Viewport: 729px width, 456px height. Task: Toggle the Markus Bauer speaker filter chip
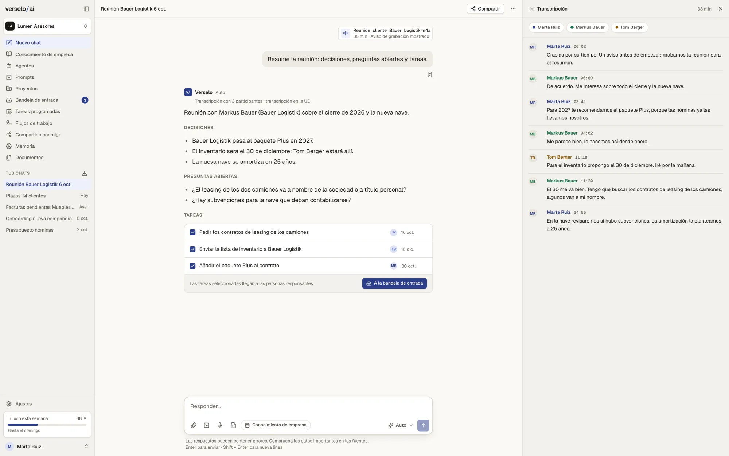[587, 27]
